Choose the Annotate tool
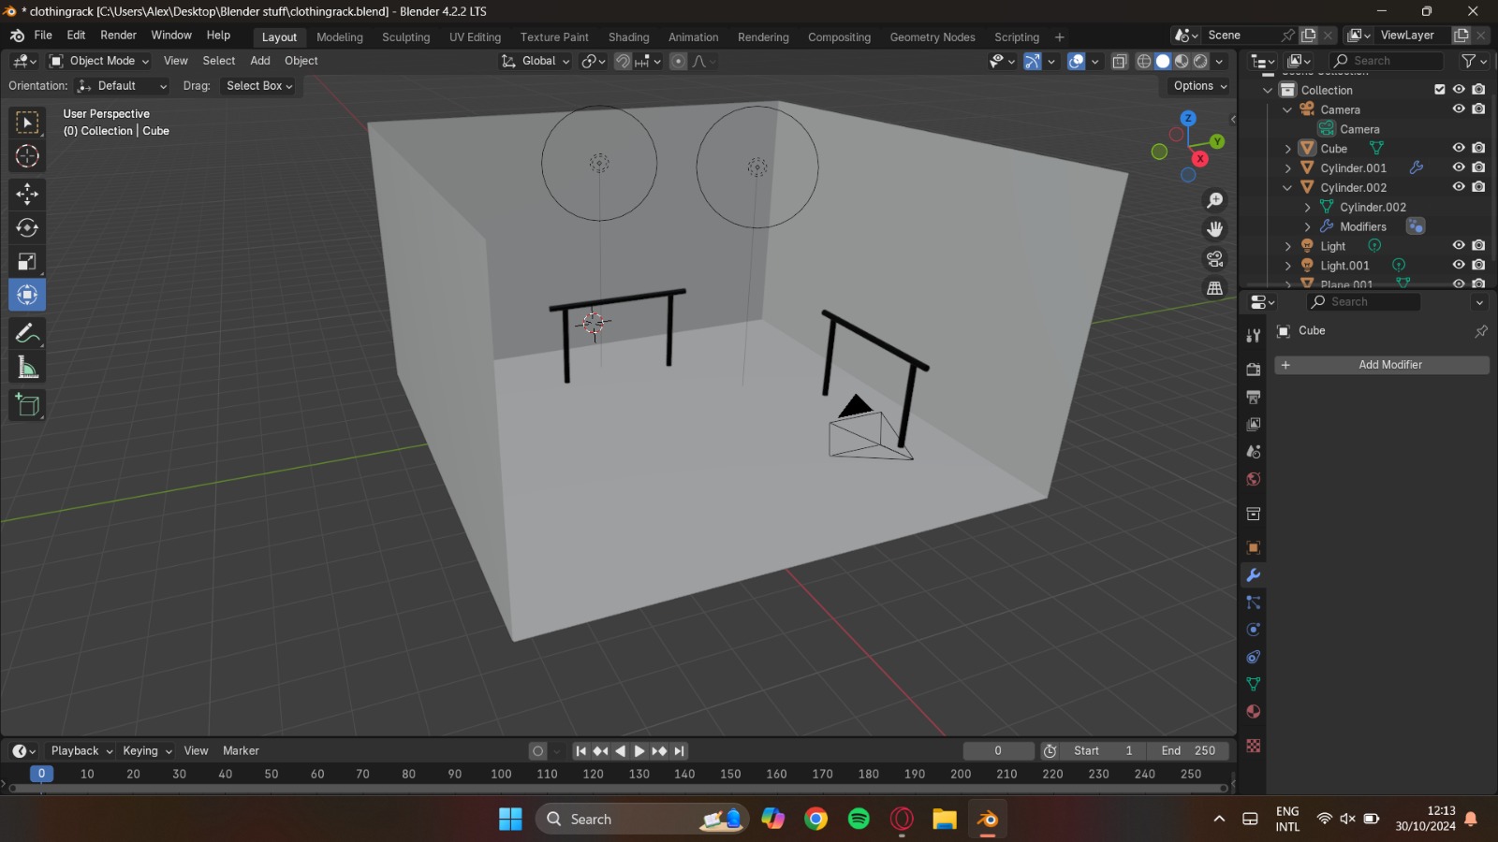Screen dimensions: 1498x842 click(27, 334)
